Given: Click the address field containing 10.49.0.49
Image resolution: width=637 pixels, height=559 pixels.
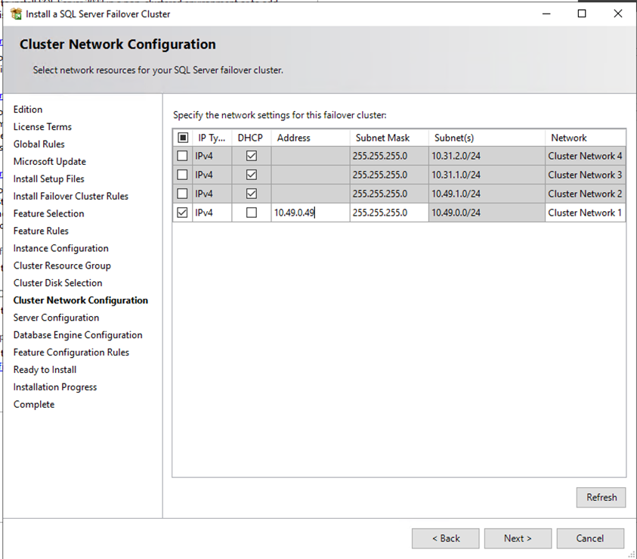Looking at the screenshot, I should [310, 213].
